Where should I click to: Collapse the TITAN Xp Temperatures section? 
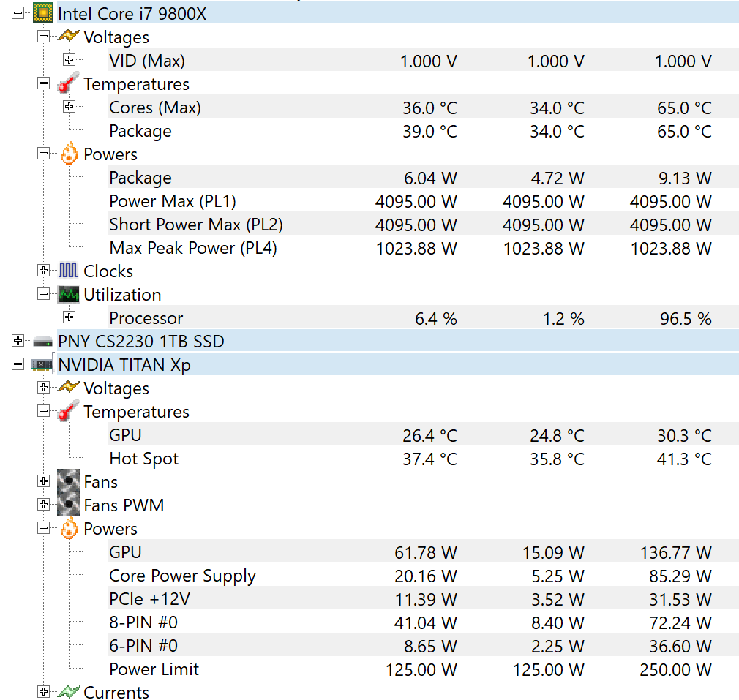tap(43, 411)
